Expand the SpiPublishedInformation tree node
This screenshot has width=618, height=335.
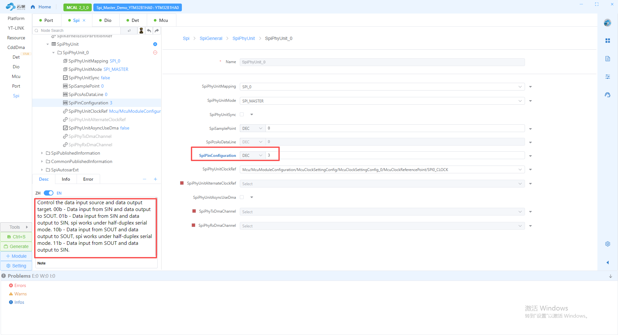(42, 153)
